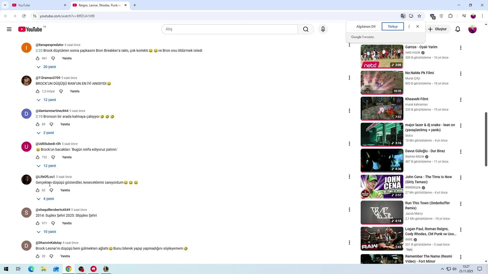488x274 pixels.
Task: Open the taskbar volume icon
Action: [454, 269]
